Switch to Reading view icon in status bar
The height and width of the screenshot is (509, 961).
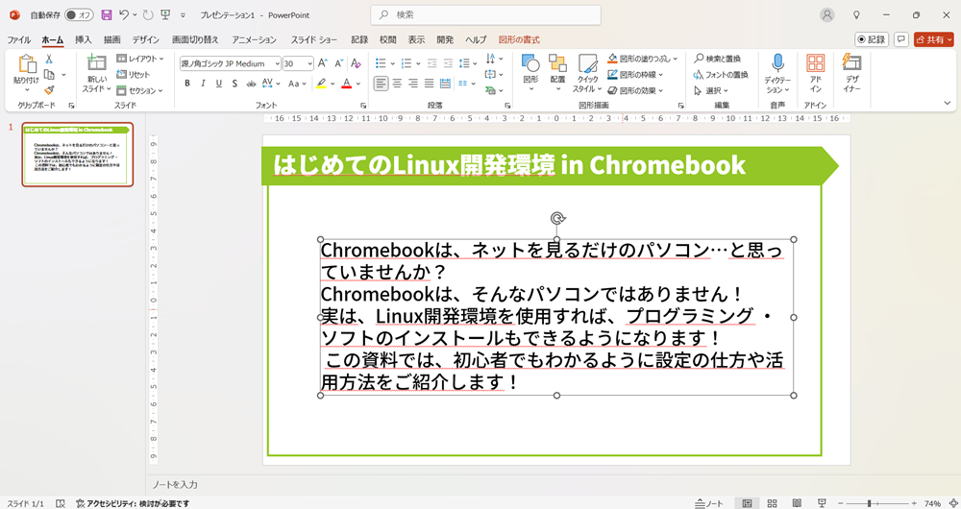pyautogui.click(x=797, y=503)
